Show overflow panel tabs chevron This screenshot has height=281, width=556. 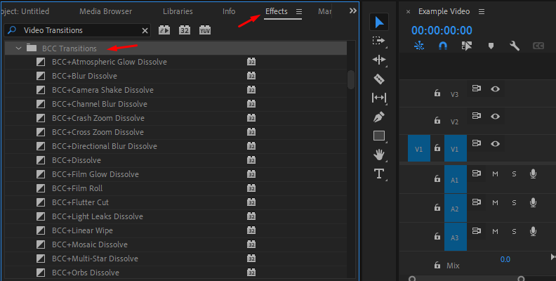[x=352, y=11]
